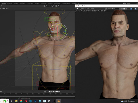Viewport: 138px width, 103px height.
Task: Toggle auto keying record button
Action: (45, 92)
